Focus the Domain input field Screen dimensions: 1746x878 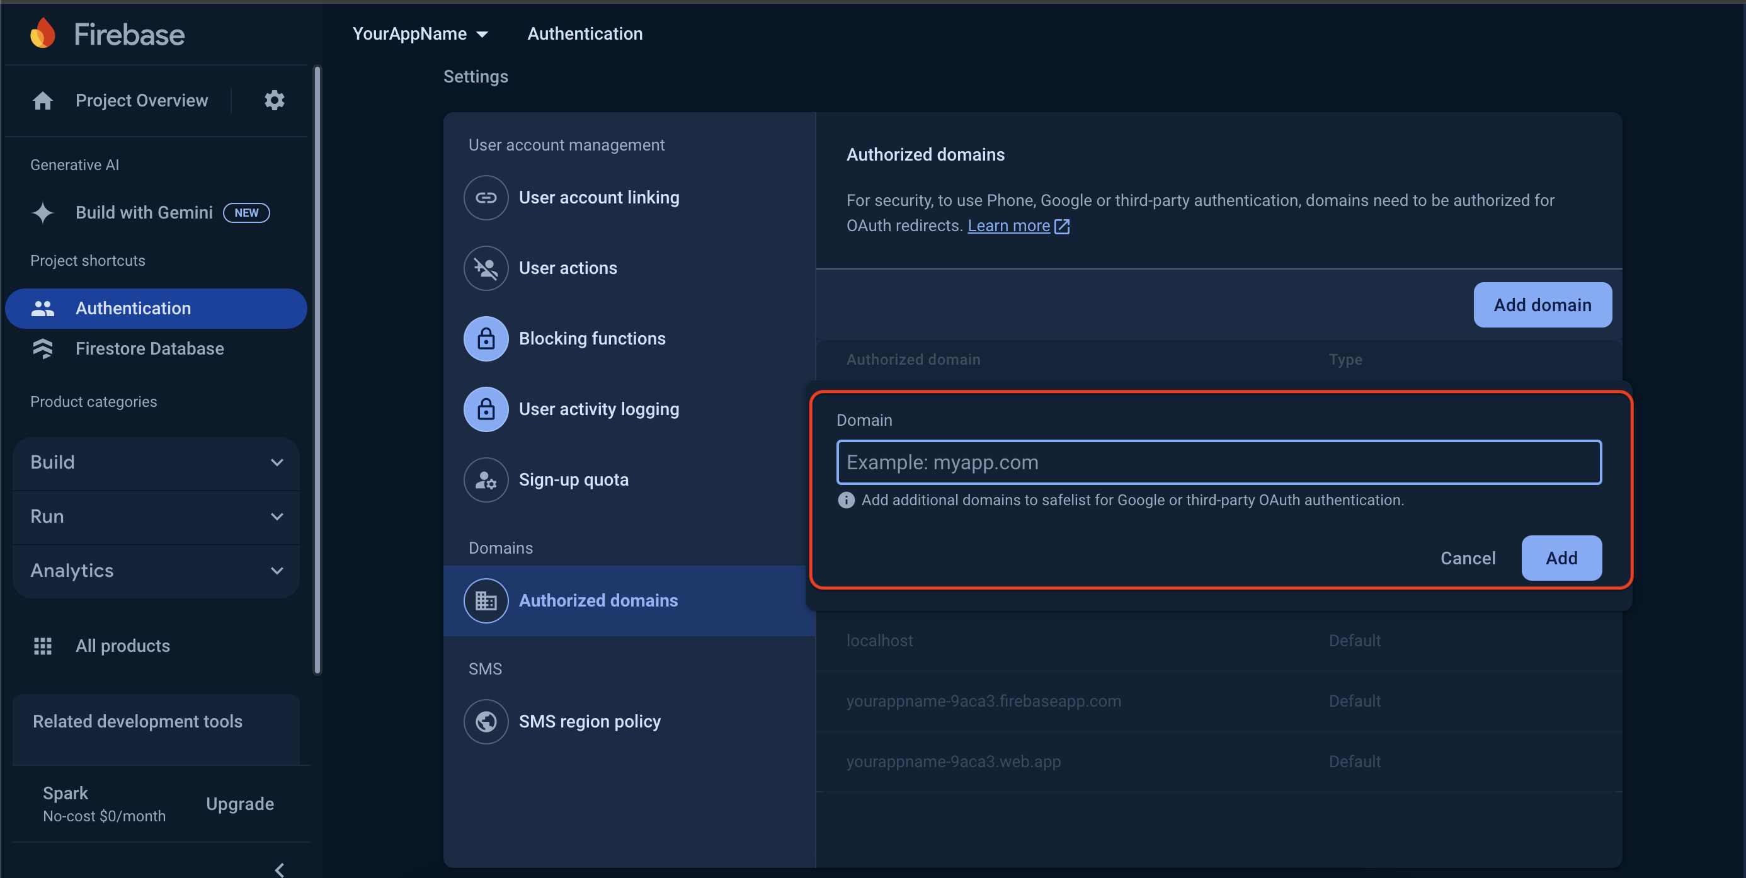tap(1218, 462)
